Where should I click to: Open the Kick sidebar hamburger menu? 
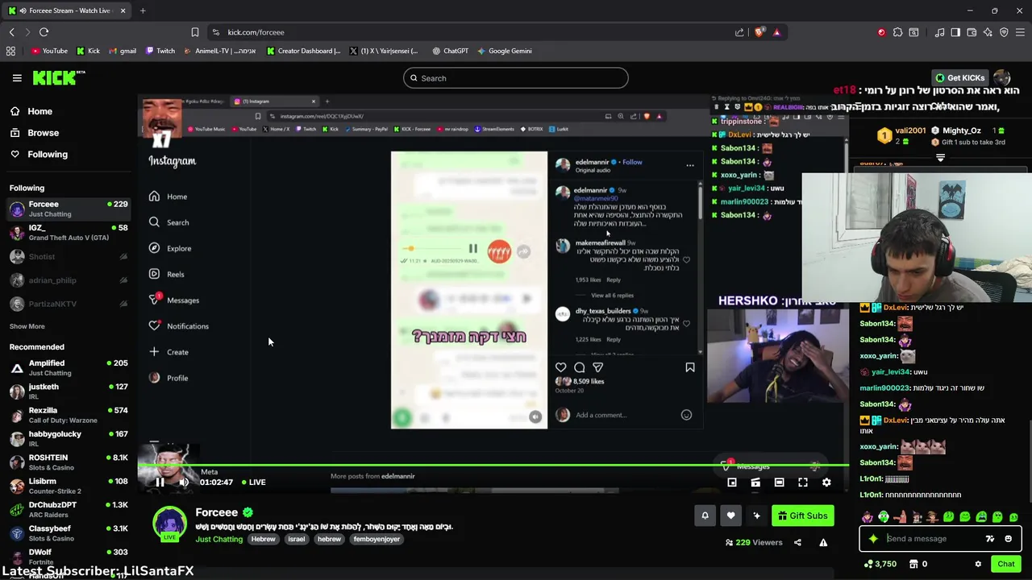point(17,78)
